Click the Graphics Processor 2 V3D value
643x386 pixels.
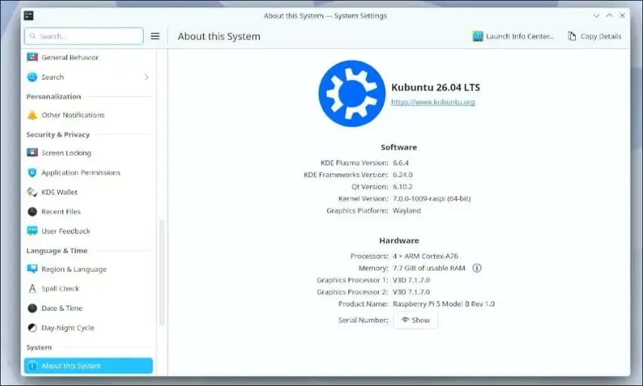tap(411, 292)
